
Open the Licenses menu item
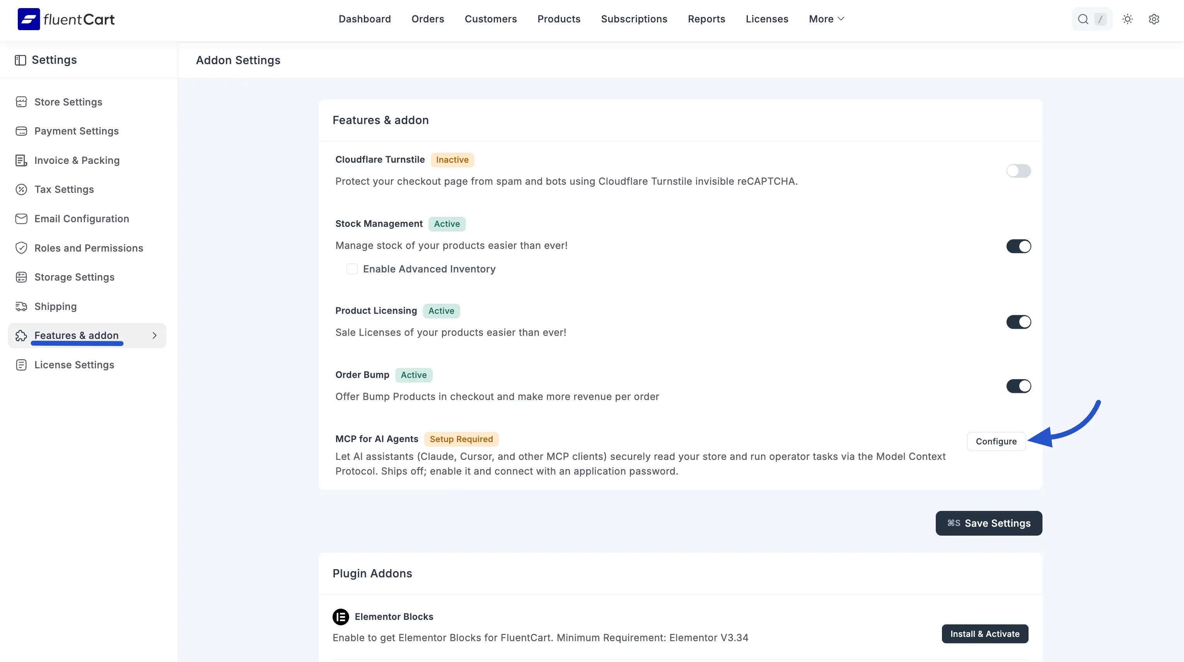[767, 19]
